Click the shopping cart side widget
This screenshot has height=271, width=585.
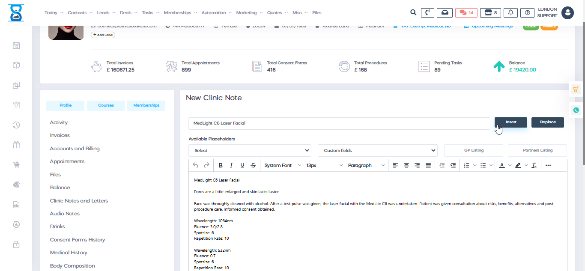point(576,89)
